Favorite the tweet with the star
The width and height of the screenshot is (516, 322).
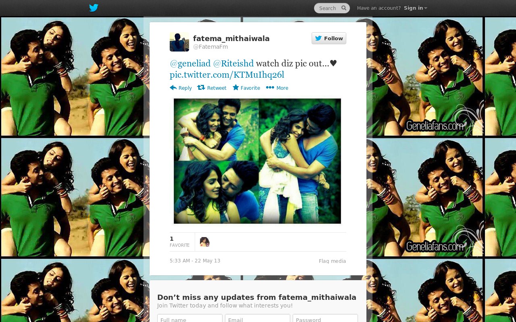(x=246, y=88)
